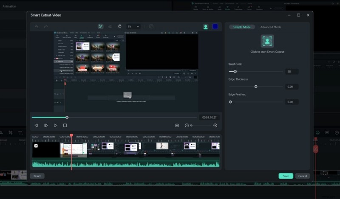Click the fit timeline icon left of zoom out
The height and width of the screenshot is (199, 340).
click(x=177, y=125)
